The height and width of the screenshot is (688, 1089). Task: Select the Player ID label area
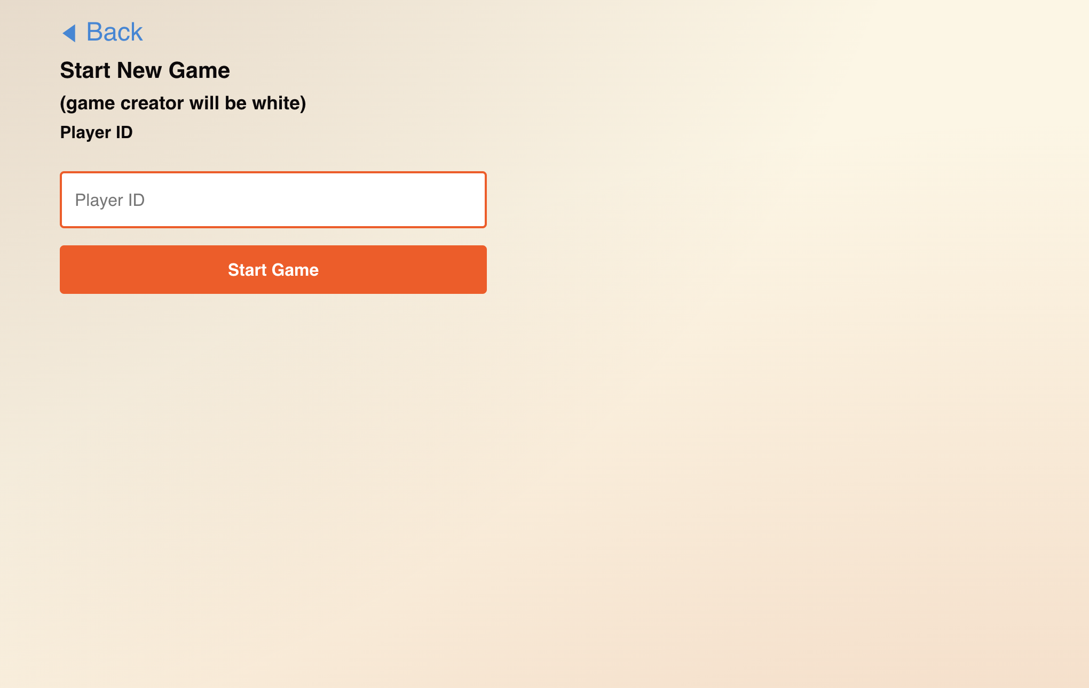[97, 132]
